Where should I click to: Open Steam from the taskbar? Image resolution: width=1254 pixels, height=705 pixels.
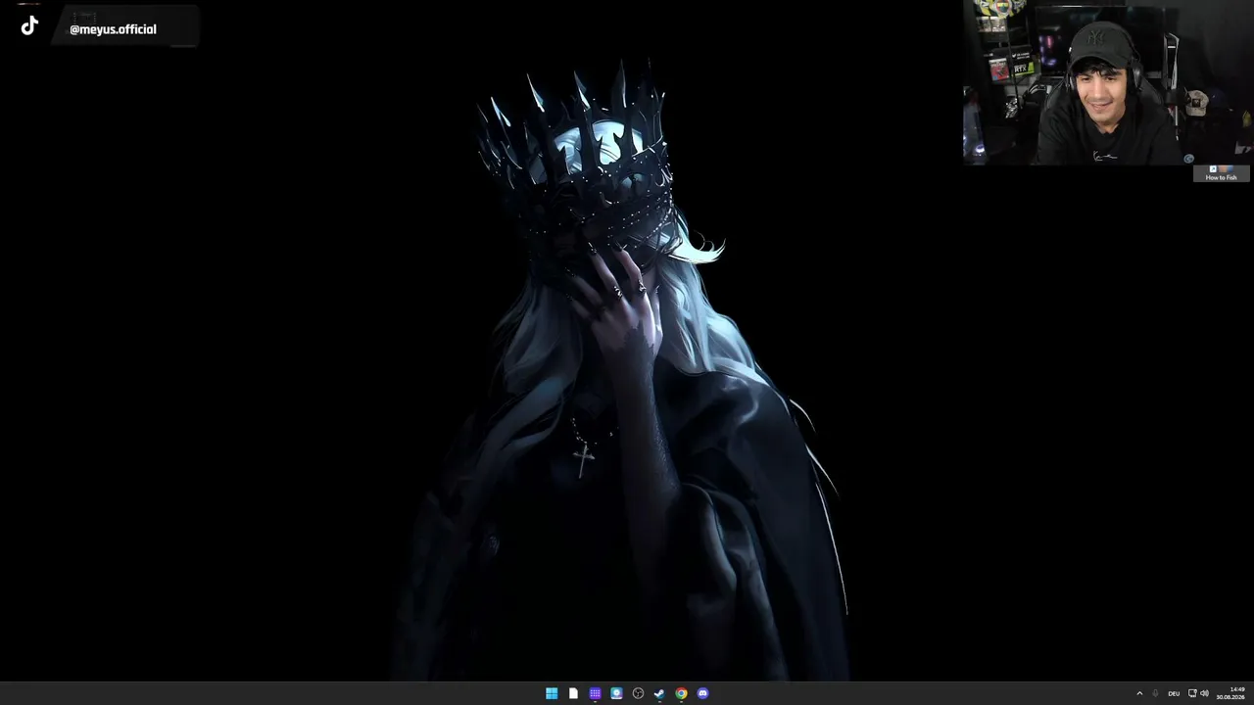[659, 693]
